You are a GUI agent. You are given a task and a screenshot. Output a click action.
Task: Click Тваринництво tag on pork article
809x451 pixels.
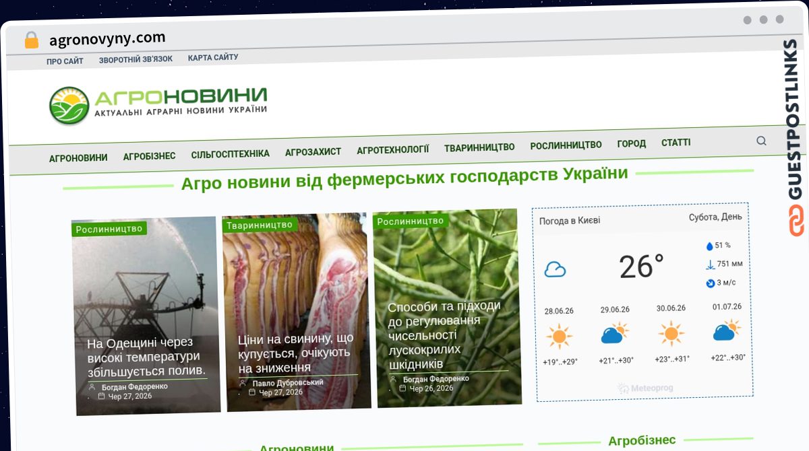[x=260, y=225]
